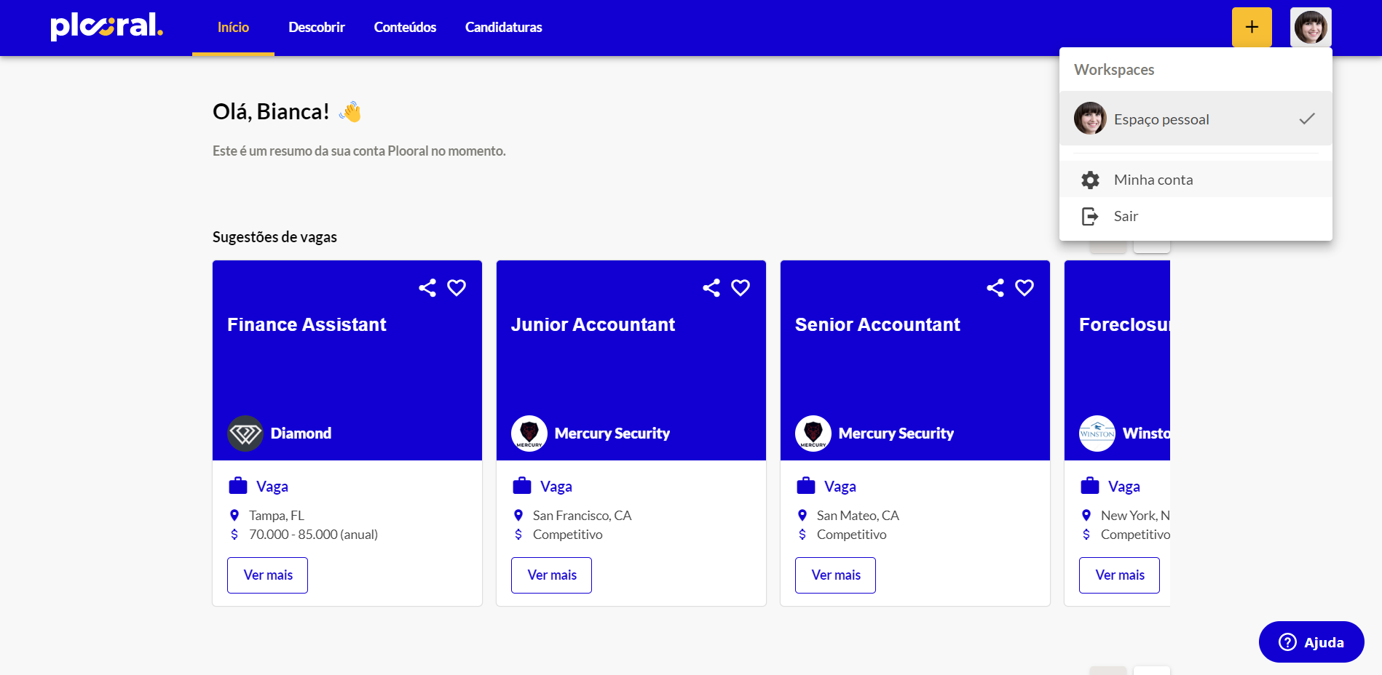Click the briefcase icon on Finance Assistant card
Viewport: 1382px width, 675px height.
click(x=238, y=486)
